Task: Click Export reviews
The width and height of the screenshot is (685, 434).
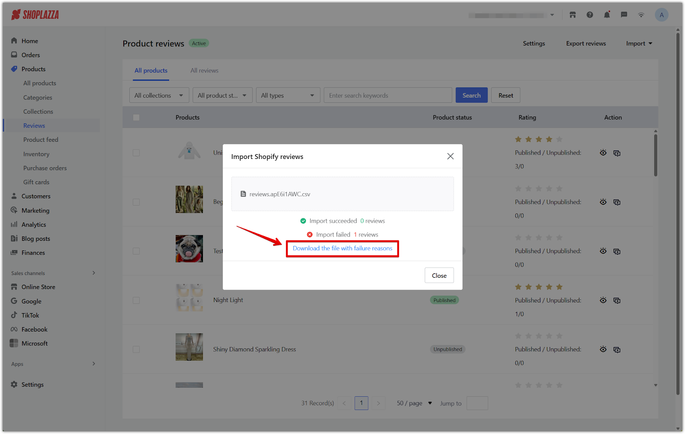Action: click(x=586, y=44)
